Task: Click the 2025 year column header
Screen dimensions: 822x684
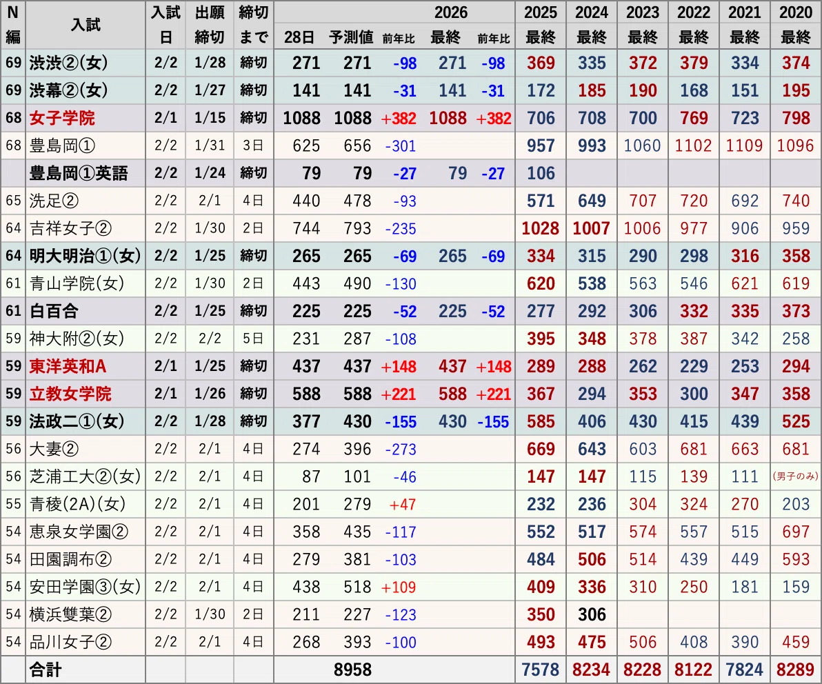Action: point(541,12)
